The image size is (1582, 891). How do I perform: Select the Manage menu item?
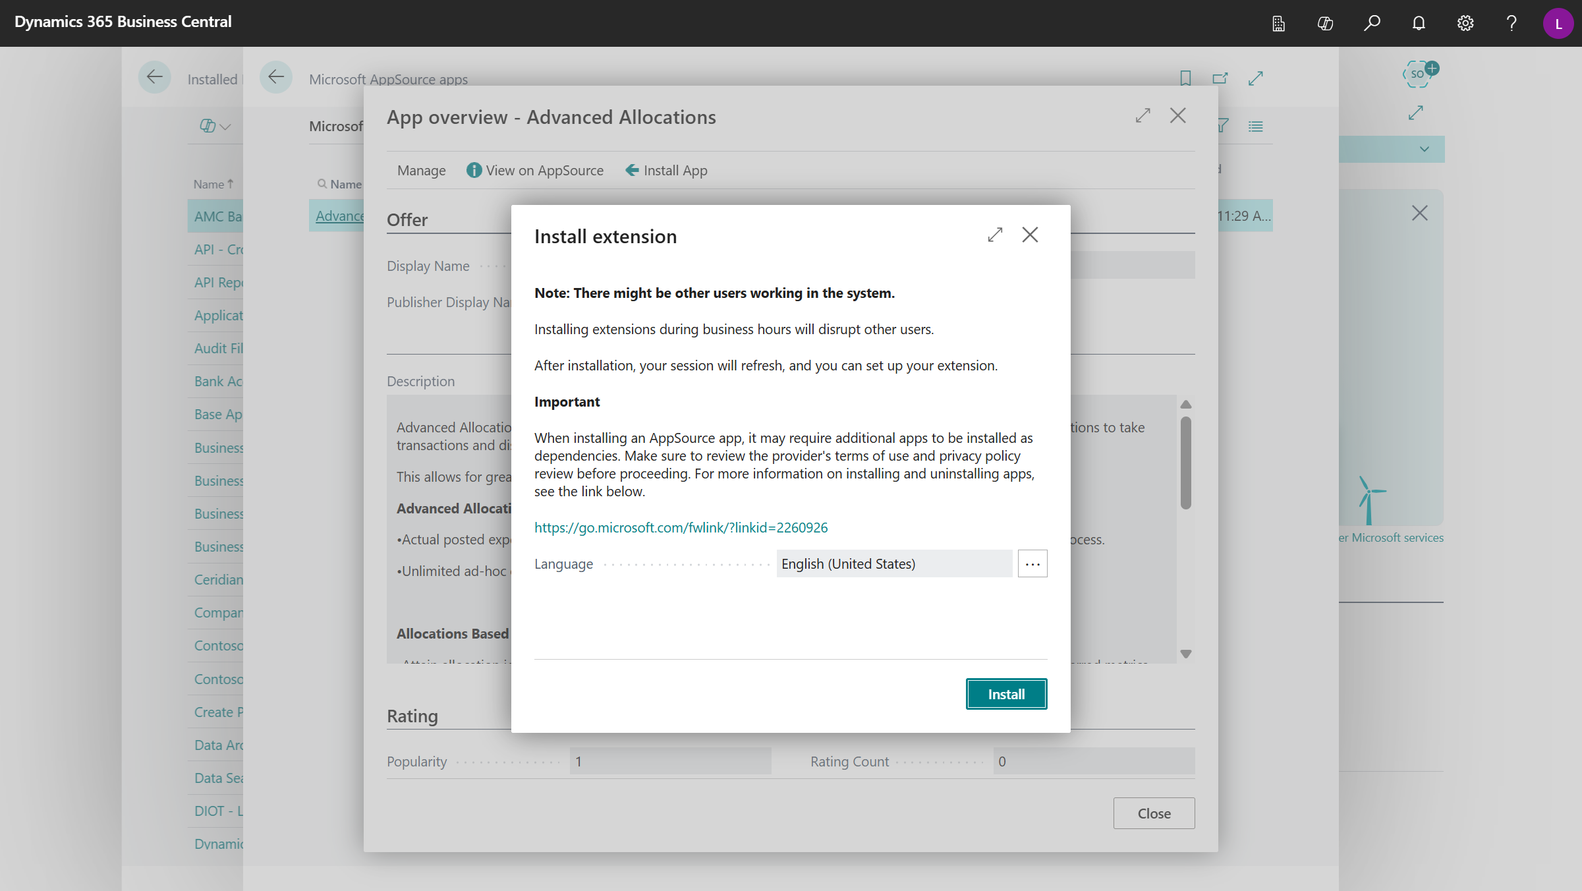[x=421, y=170]
